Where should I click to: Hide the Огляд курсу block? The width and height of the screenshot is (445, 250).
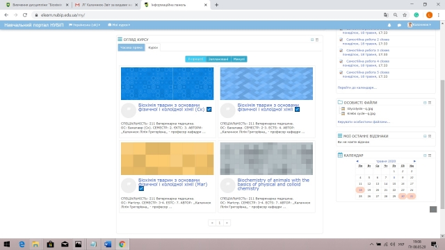[312, 40]
